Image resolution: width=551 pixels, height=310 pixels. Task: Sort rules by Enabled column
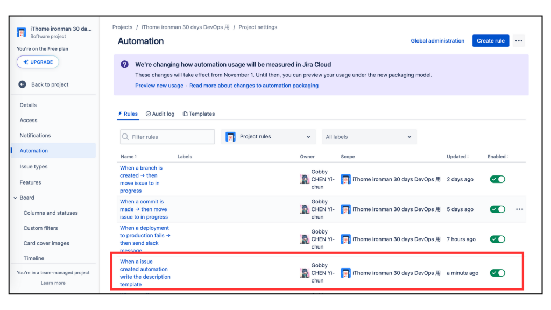(498, 157)
